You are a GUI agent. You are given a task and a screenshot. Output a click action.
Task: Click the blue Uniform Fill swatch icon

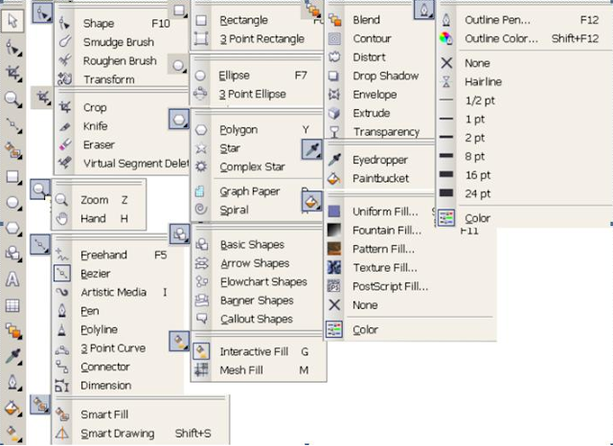(x=334, y=212)
